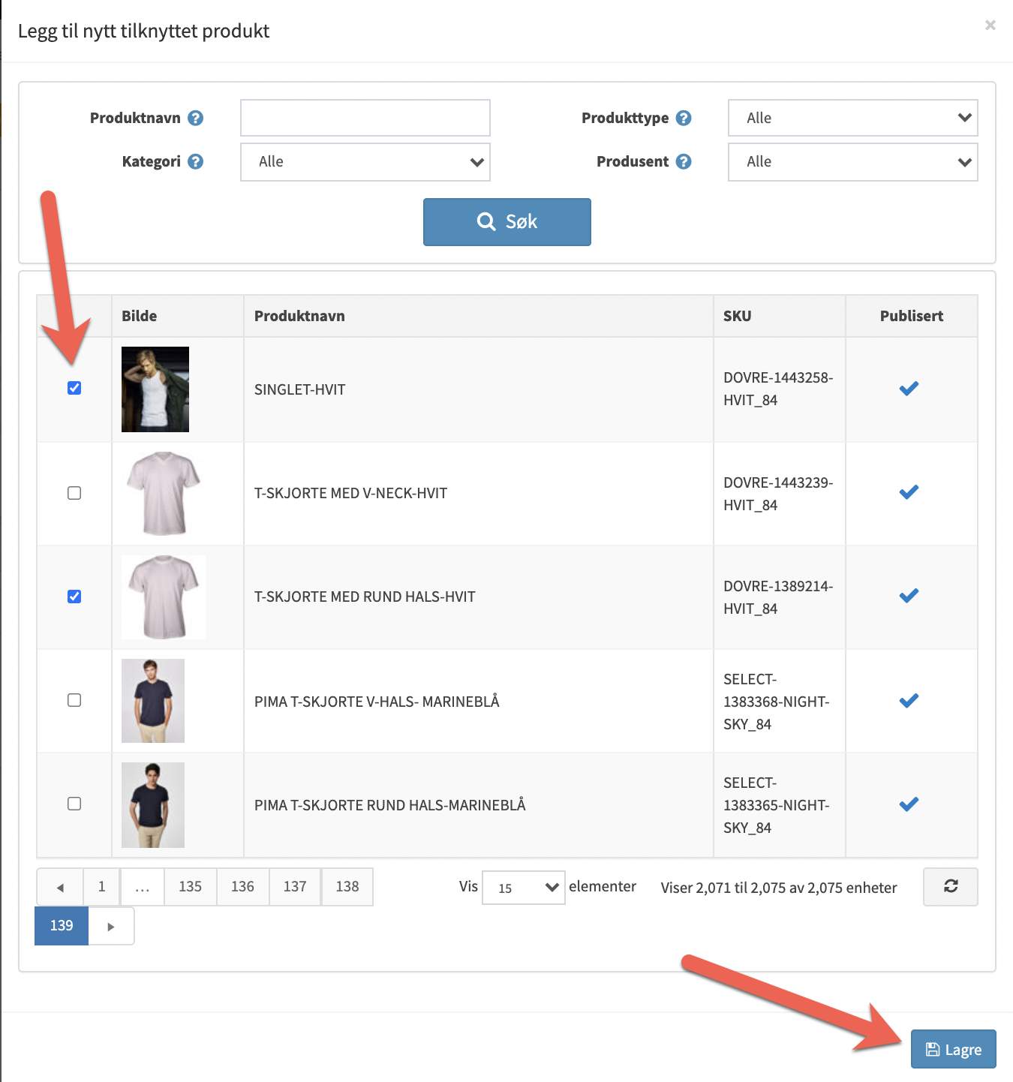Screen dimensions: 1013x1082
Task: Close the dialog with the X icon
Action: coord(990,26)
